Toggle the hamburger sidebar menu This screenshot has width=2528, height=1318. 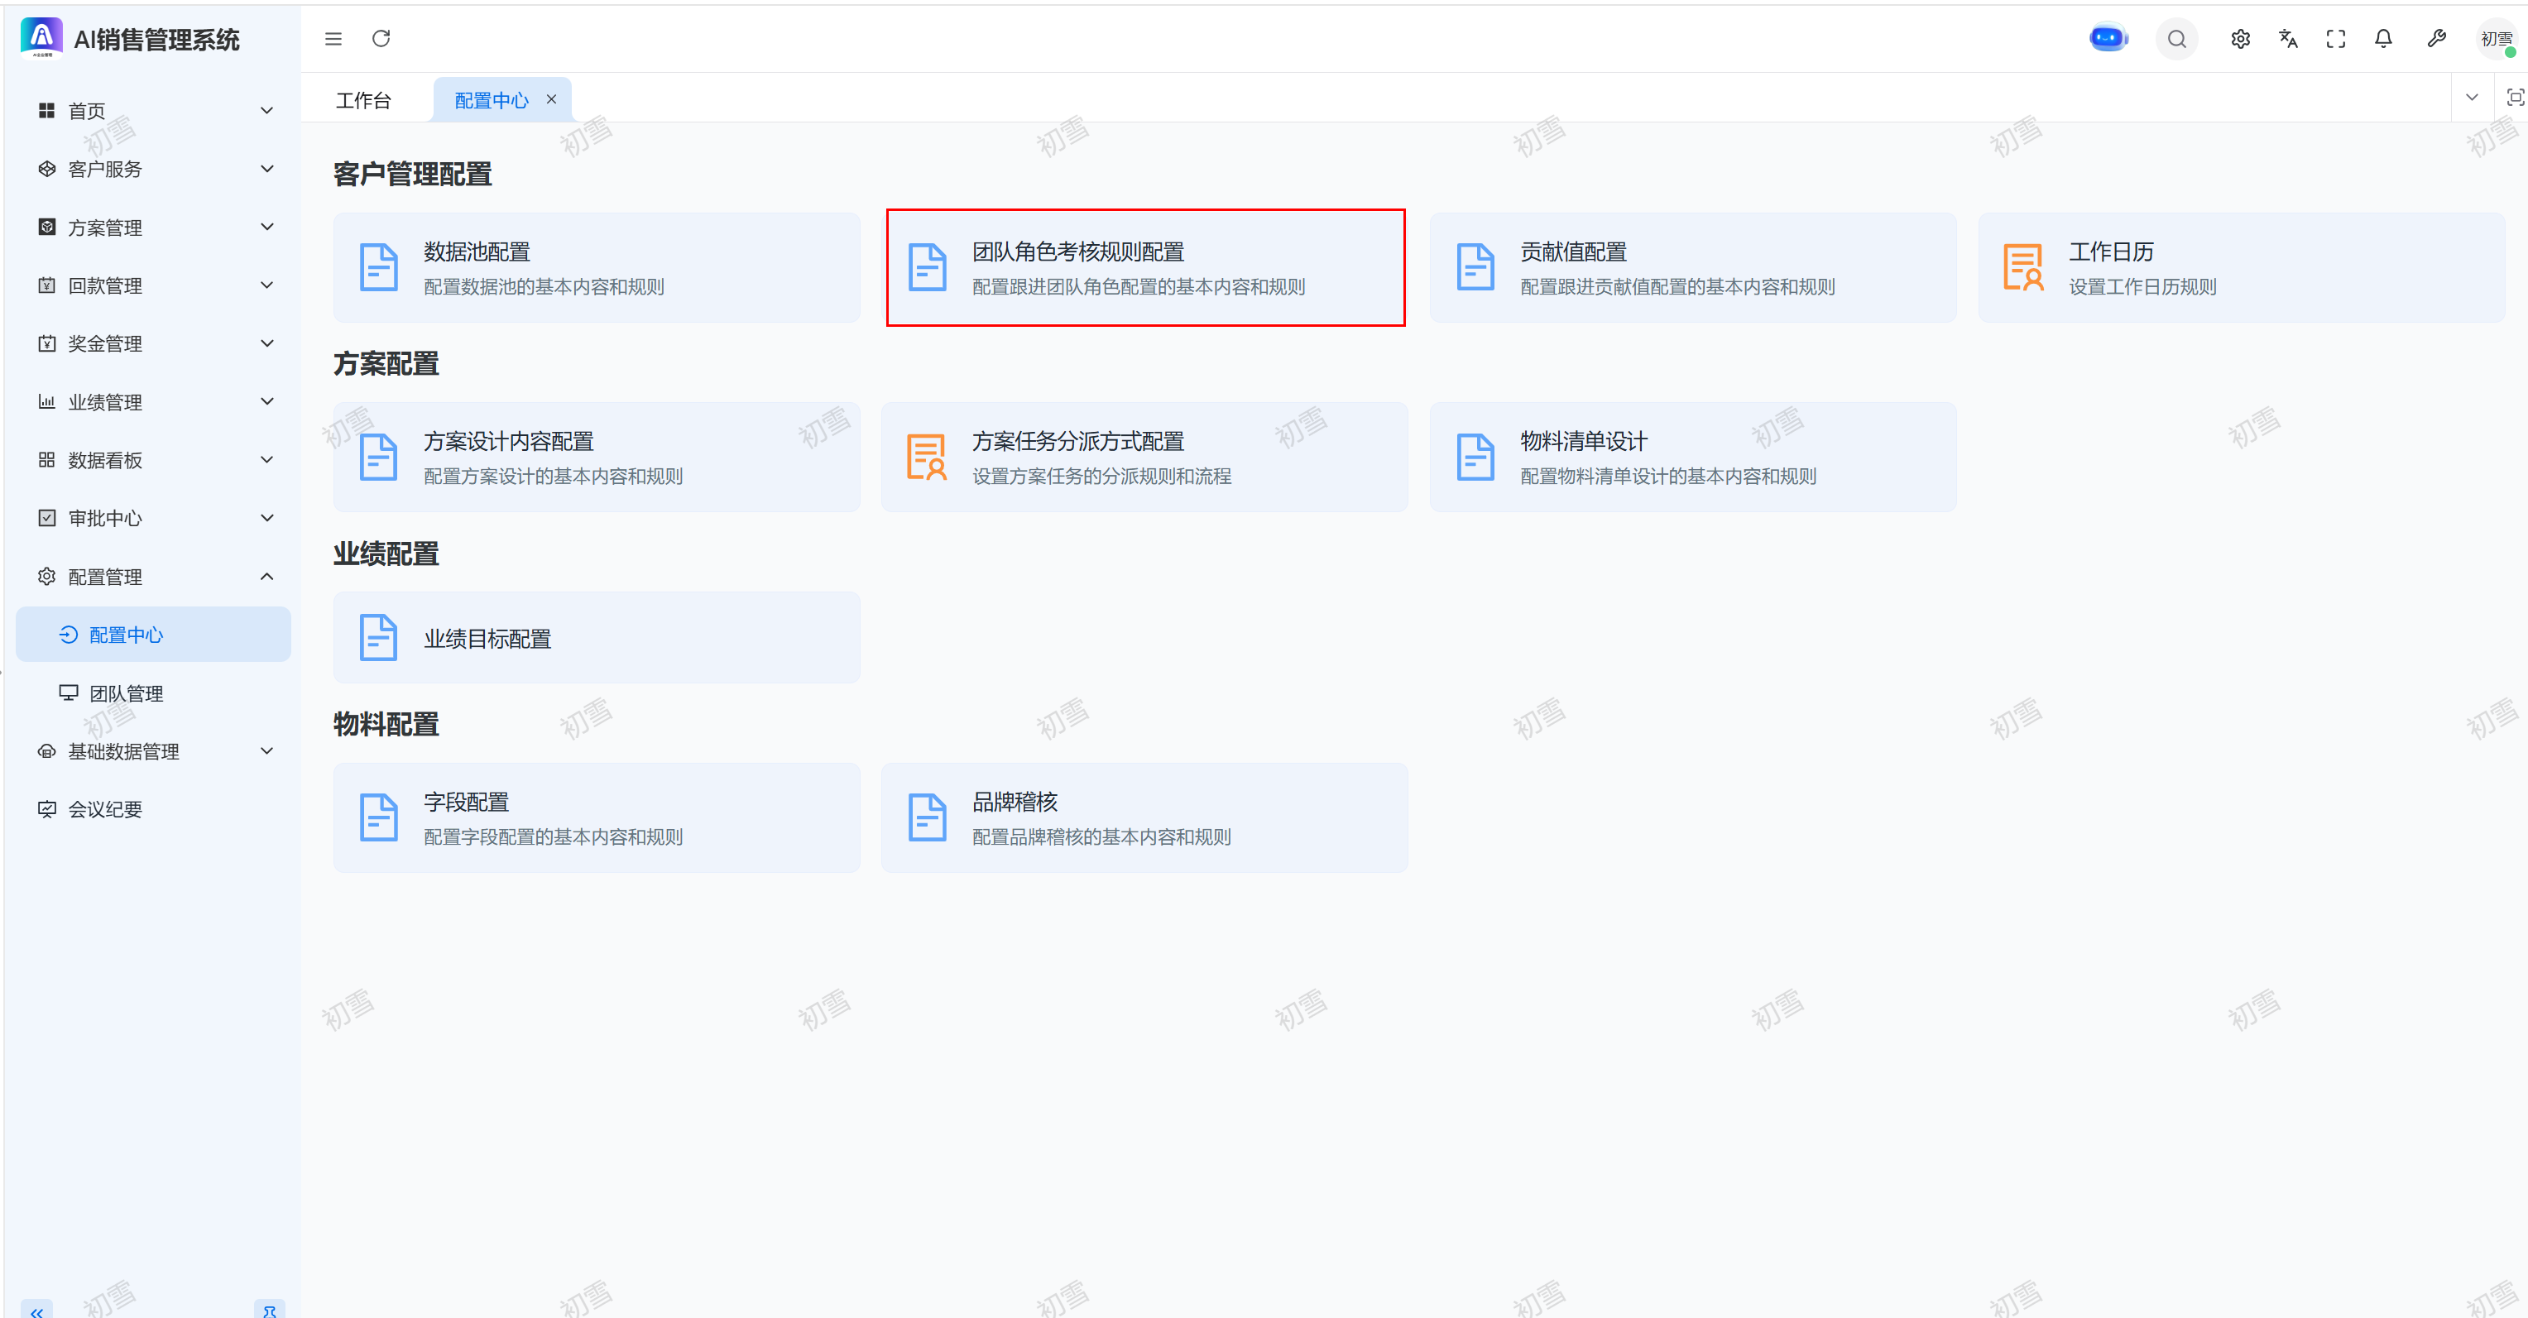[333, 39]
